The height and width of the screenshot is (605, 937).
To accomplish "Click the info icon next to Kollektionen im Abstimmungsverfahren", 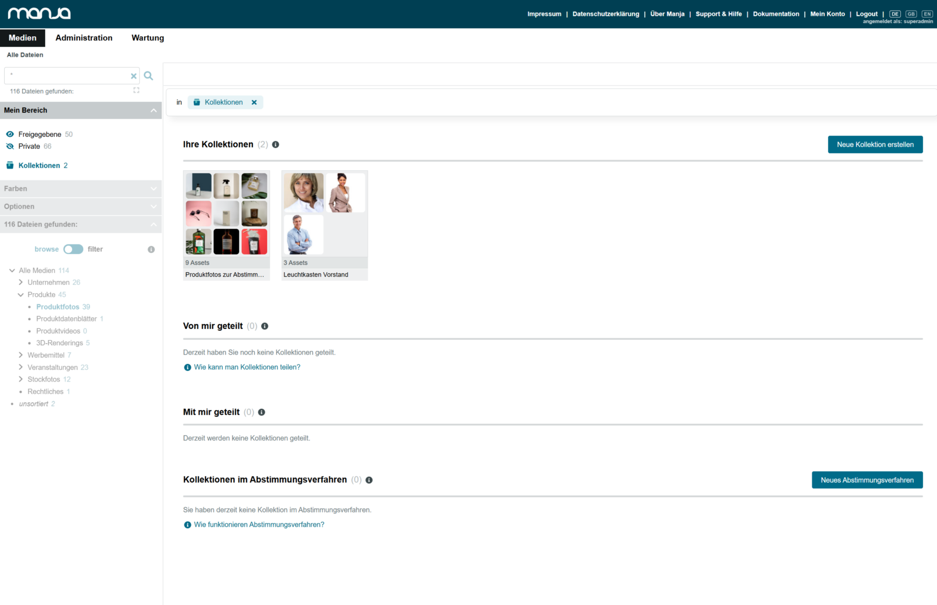I will 369,480.
